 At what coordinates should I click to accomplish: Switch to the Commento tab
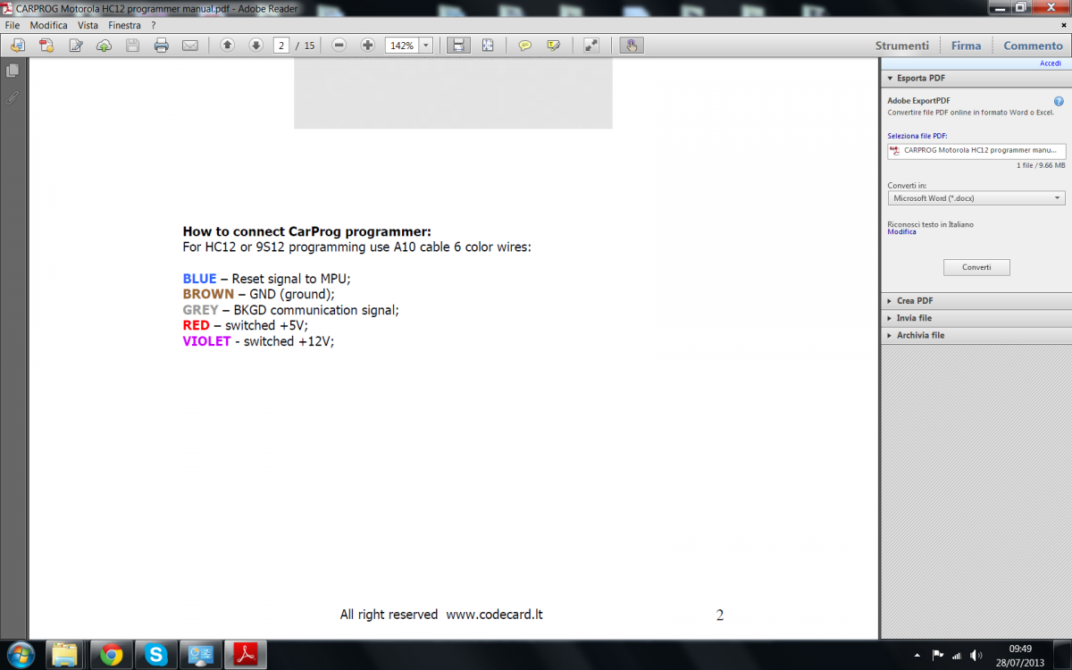(1033, 46)
